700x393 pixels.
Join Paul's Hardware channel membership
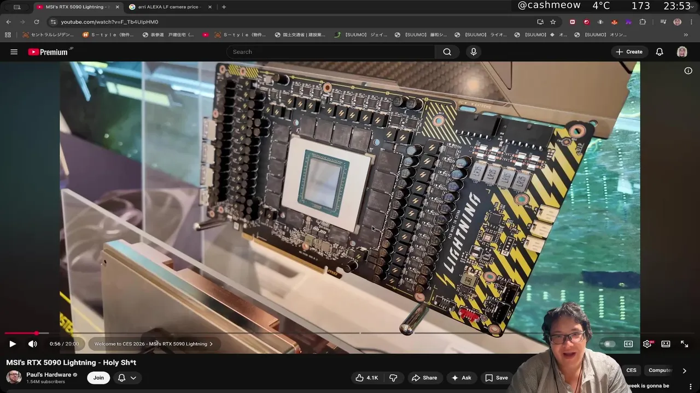point(98,378)
